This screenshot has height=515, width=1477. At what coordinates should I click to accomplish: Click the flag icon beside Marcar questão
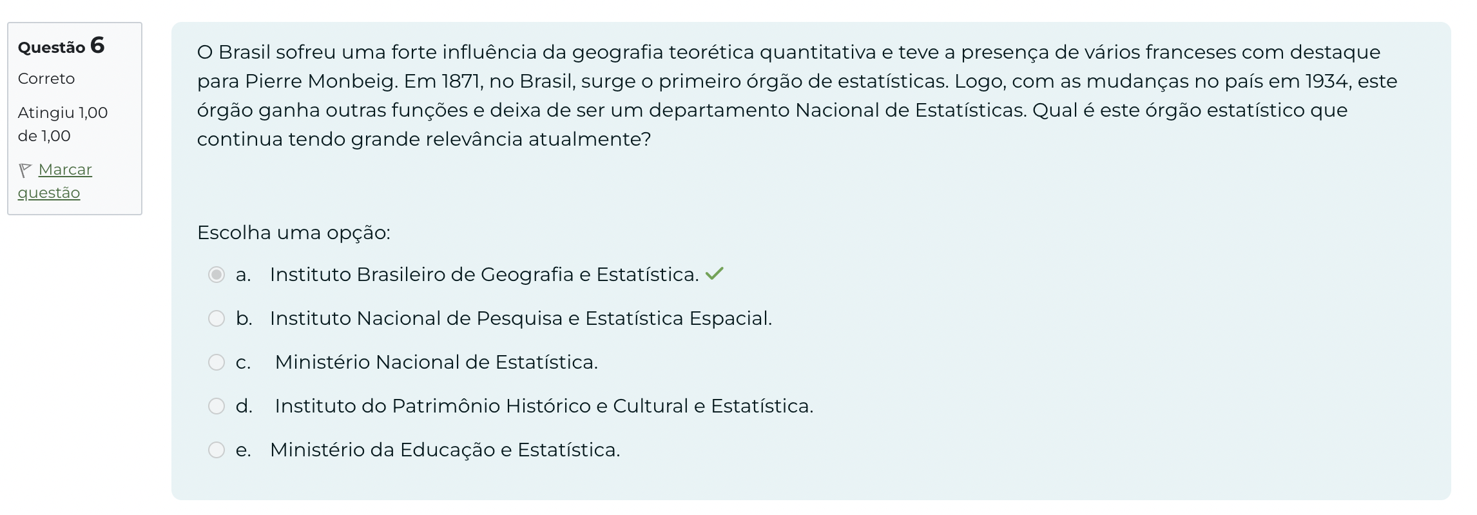click(x=25, y=170)
